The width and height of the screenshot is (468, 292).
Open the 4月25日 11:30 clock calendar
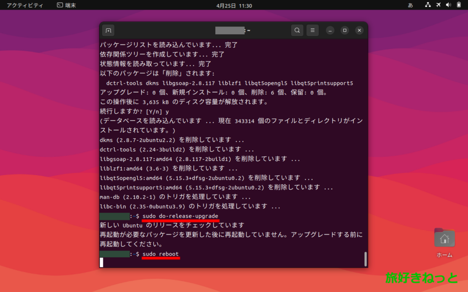(234, 5)
